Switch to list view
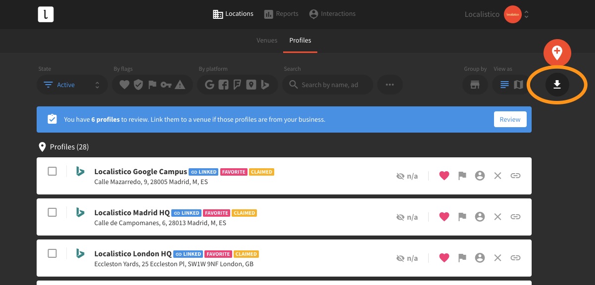The height and width of the screenshot is (285, 595). (504, 85)
